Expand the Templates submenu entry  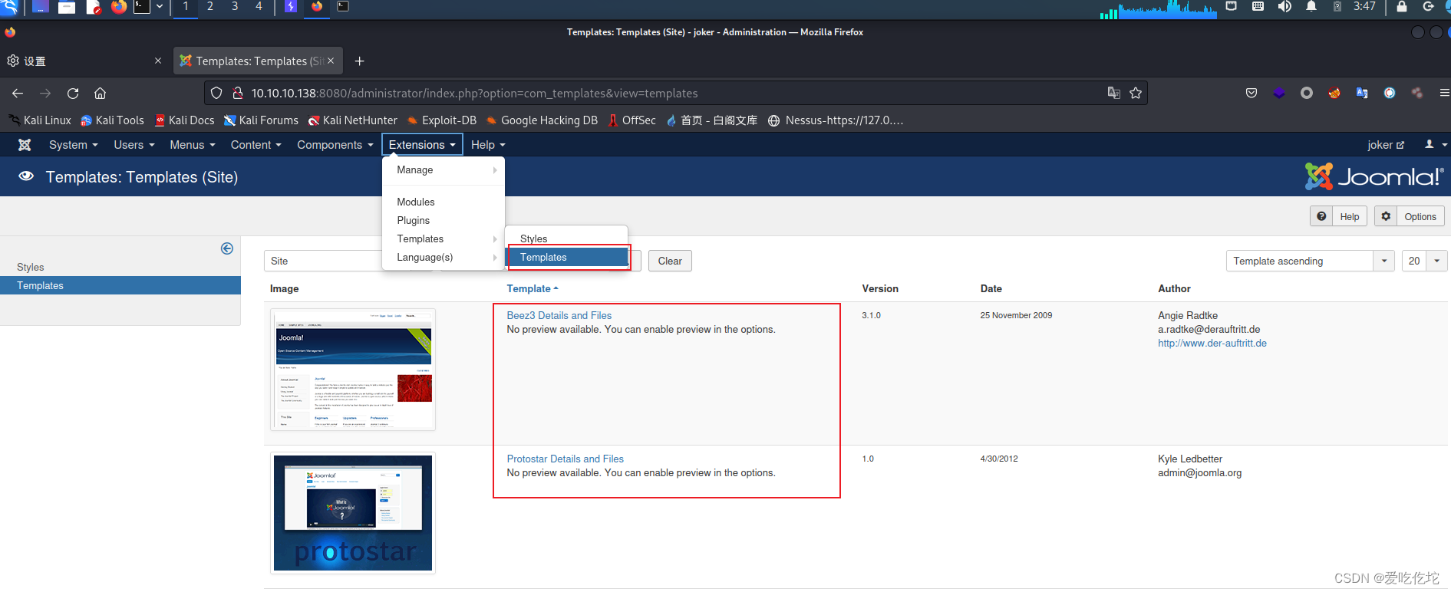click(444, 238)
